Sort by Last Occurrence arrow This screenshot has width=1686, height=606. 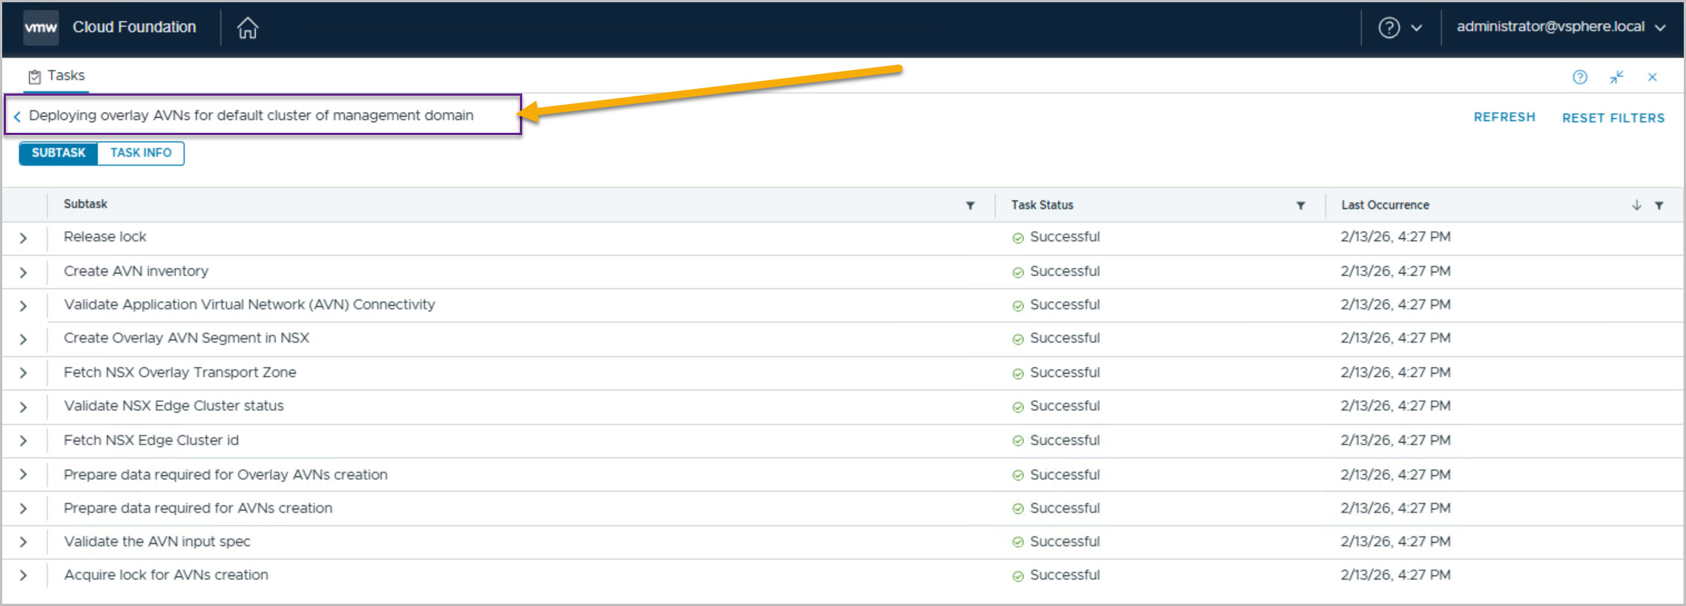tap(1636, 205)
